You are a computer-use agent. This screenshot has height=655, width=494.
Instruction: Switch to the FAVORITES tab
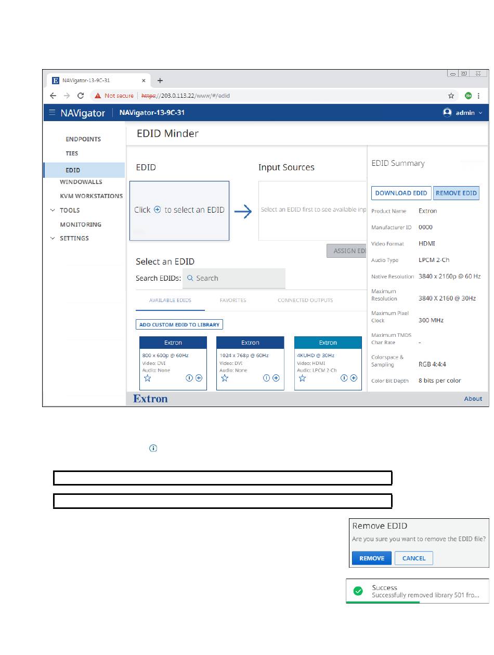coord(233,300)
